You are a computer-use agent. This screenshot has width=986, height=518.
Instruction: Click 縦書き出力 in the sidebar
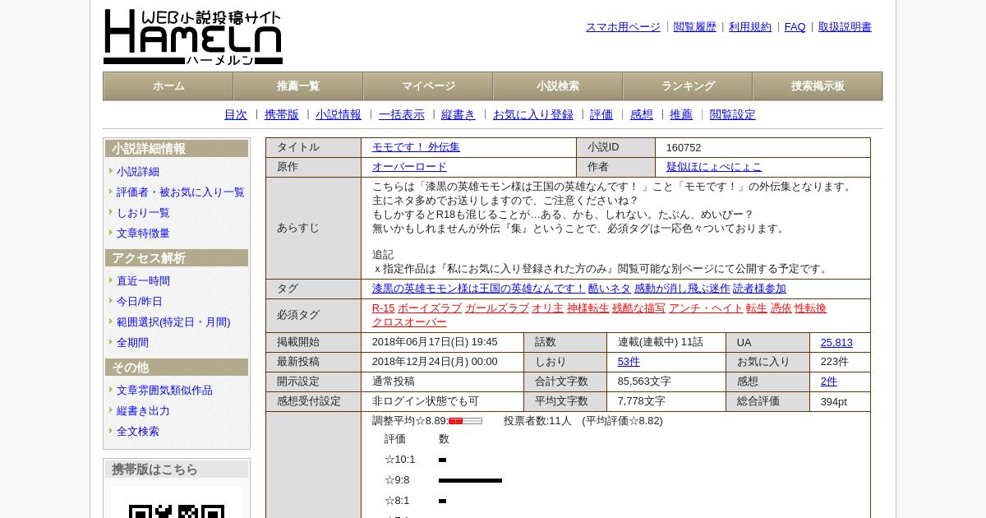143,411
